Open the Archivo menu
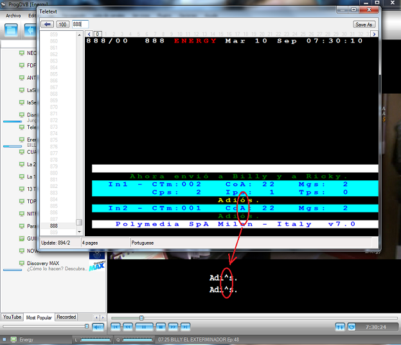The width and height of the screenshot is (401, 345). (x=13, y=15)
